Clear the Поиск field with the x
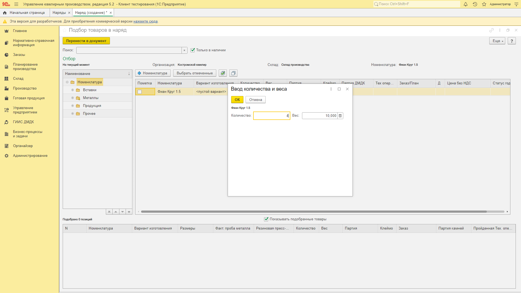Screen dimensions: 521x293 coord(185,50)
